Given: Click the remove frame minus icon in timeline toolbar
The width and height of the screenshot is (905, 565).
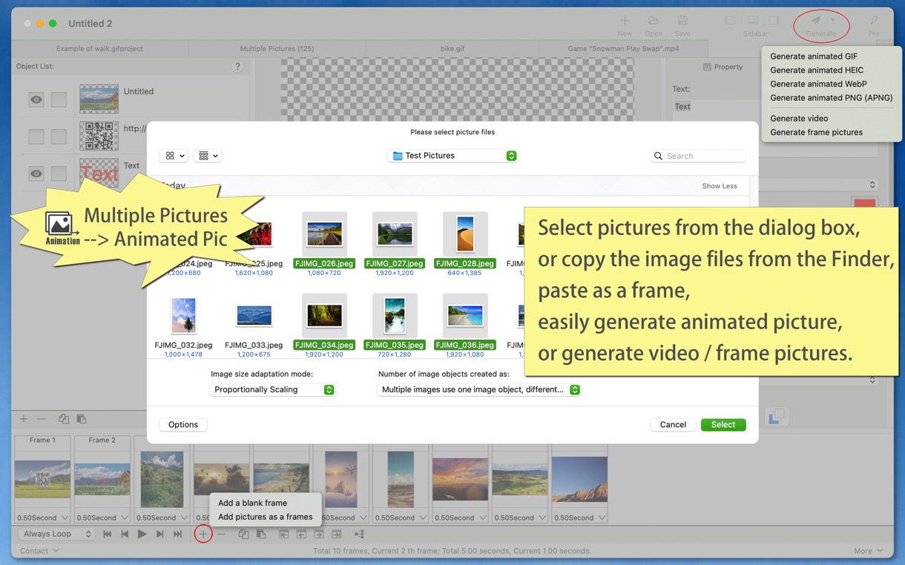Looking at the screenshot, I should pos(221,534).
